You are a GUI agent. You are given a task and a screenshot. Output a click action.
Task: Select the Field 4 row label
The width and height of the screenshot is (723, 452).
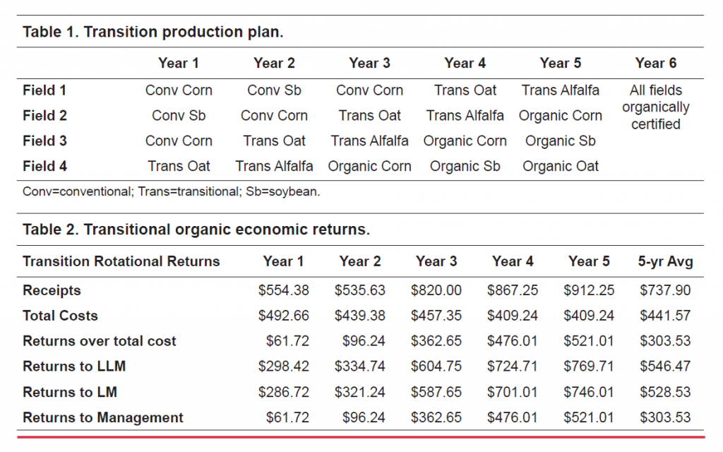(44, 167)
